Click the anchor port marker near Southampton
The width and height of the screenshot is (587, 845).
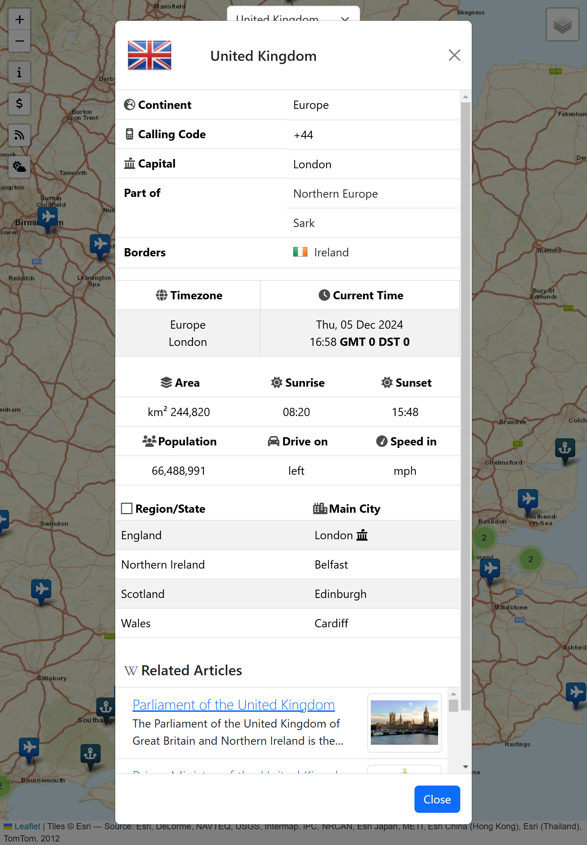pyautogui.click(x=106, y=707)
